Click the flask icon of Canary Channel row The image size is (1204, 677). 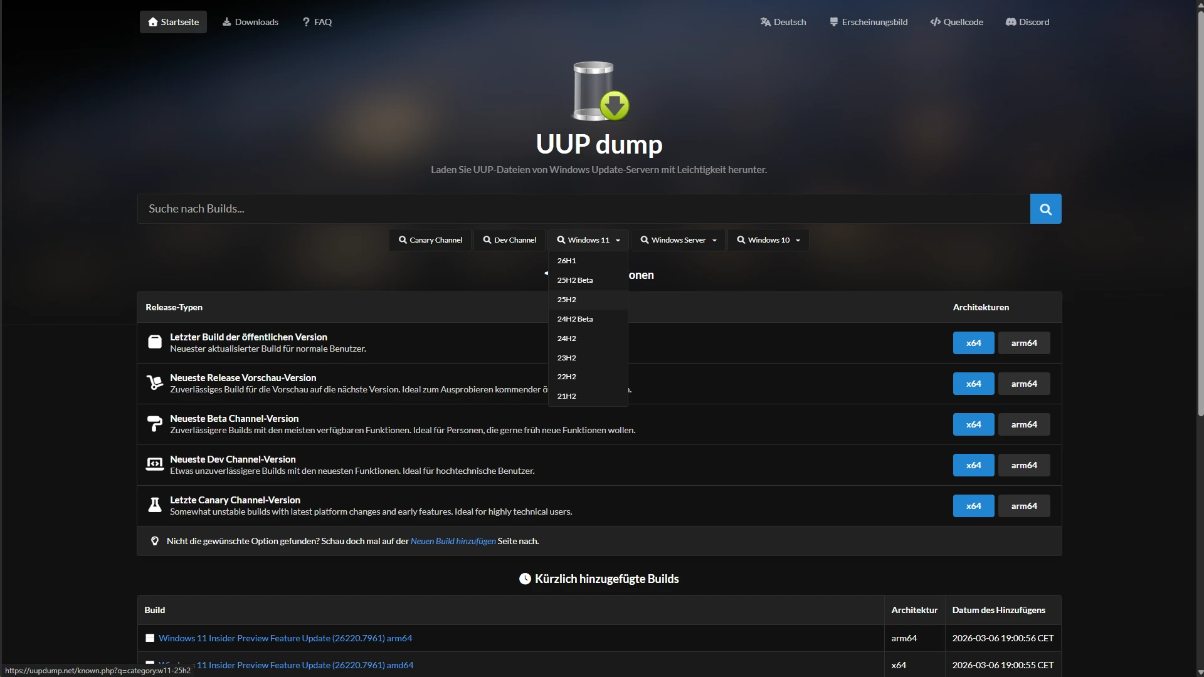155,505
